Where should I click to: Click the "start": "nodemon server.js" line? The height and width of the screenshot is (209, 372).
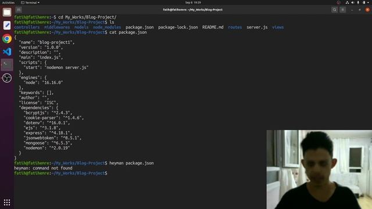56,67
